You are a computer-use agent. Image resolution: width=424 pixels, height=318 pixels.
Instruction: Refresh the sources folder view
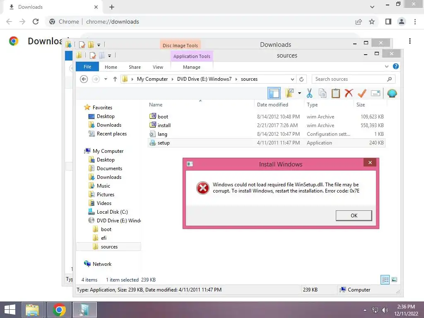pos(301,79)
